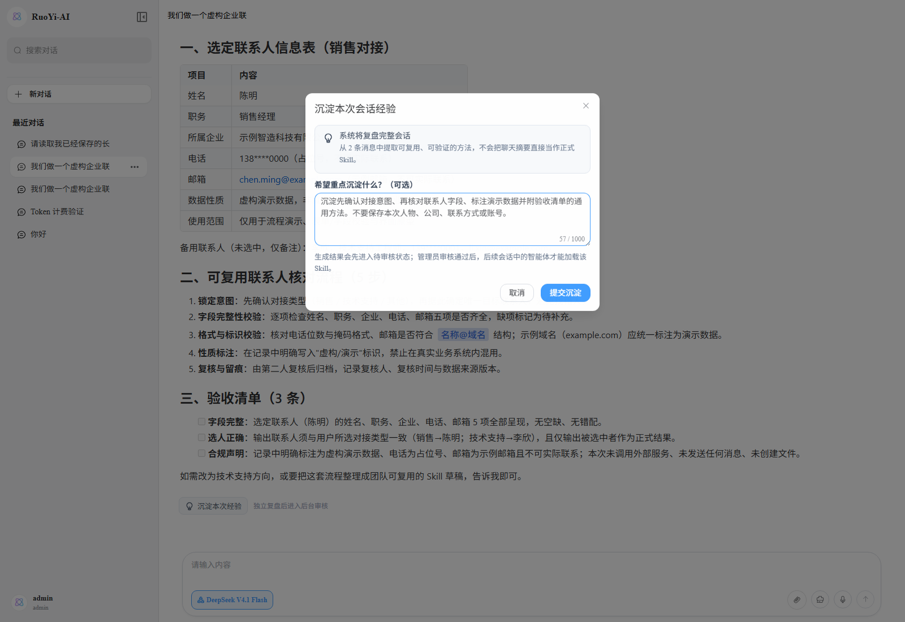Click the send arrow icon

pos(865,599)
